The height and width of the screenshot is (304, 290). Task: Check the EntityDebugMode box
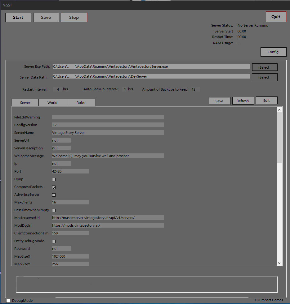tap(54, 241)
